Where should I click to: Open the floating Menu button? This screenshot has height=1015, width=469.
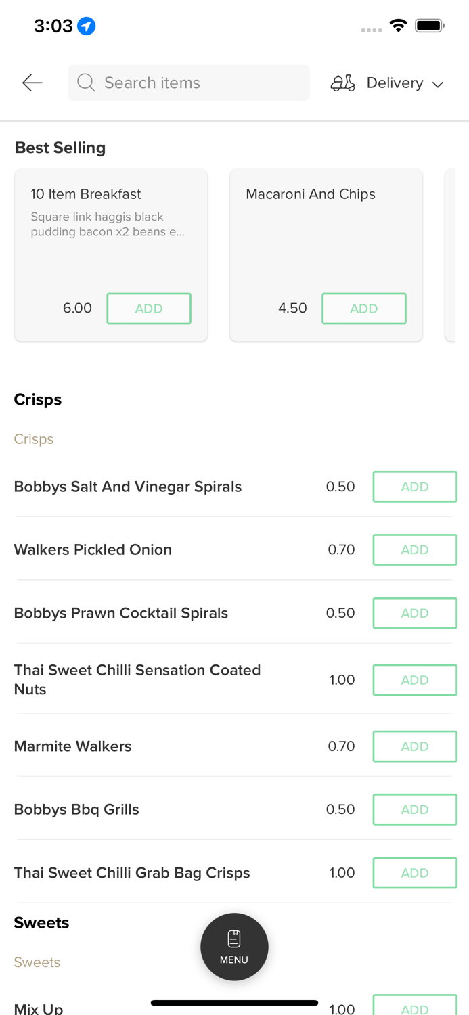[x=234, y=947]
